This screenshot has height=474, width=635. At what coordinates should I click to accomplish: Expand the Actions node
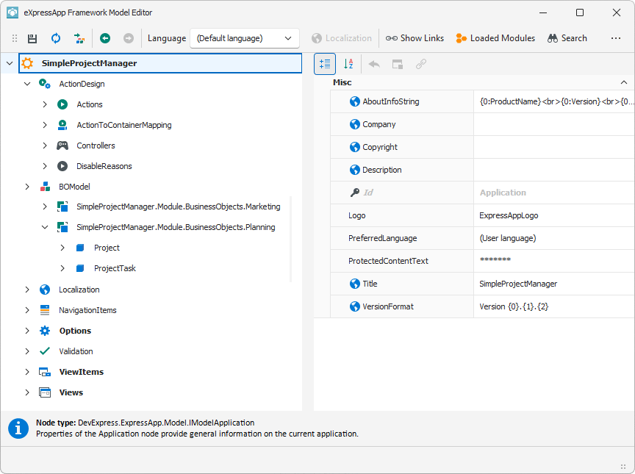45,104
